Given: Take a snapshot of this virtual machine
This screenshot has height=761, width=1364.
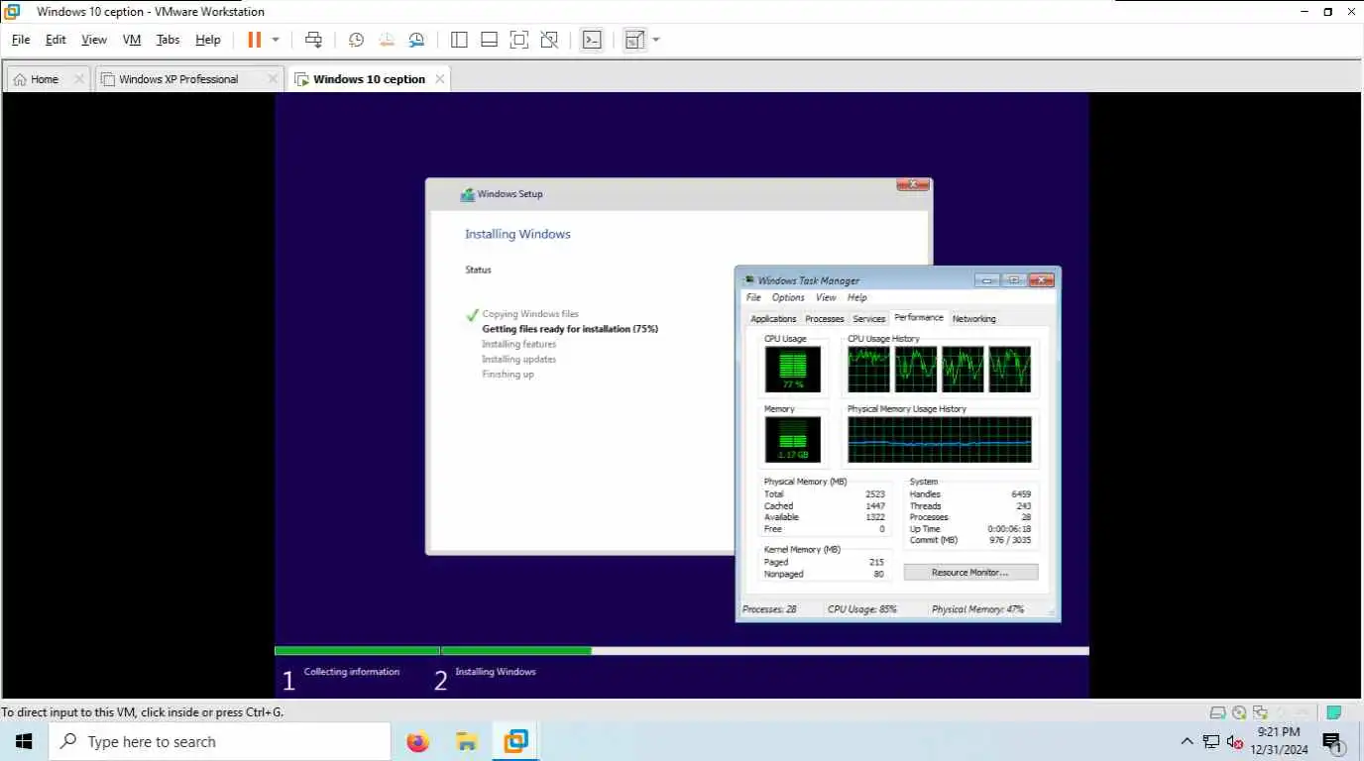Looking at the screenshot, I should point(356,40).
